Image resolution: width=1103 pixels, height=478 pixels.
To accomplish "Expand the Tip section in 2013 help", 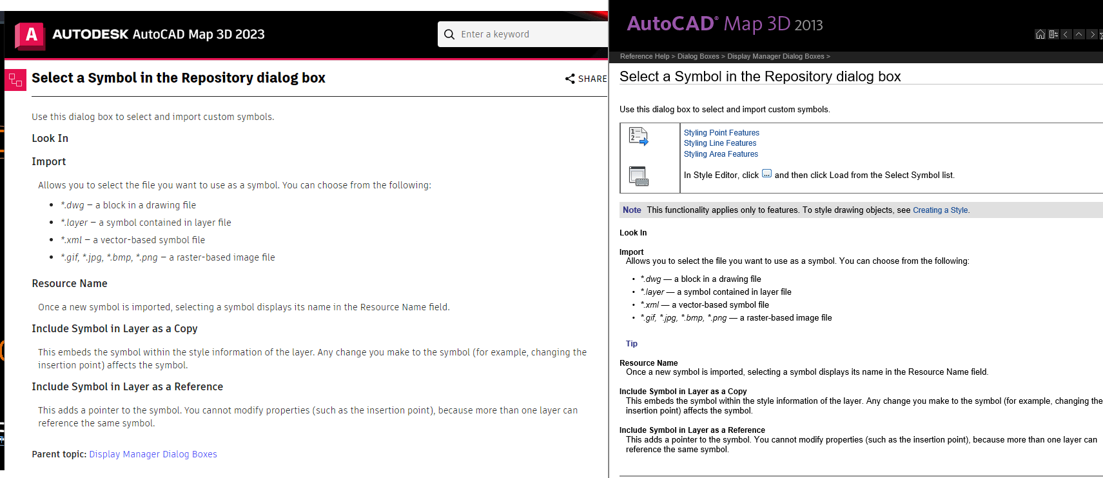I will pos(631,344).
